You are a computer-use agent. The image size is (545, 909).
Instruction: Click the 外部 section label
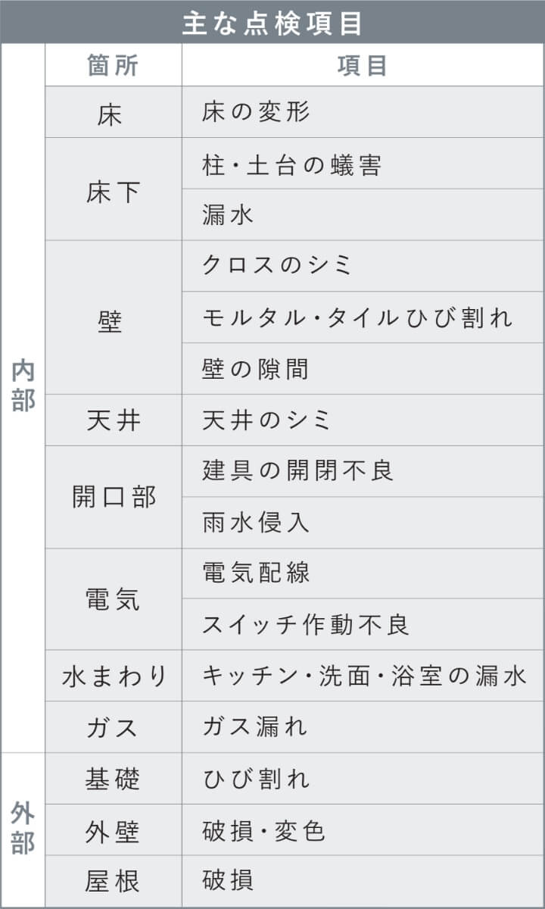click(x=23, y=830)
